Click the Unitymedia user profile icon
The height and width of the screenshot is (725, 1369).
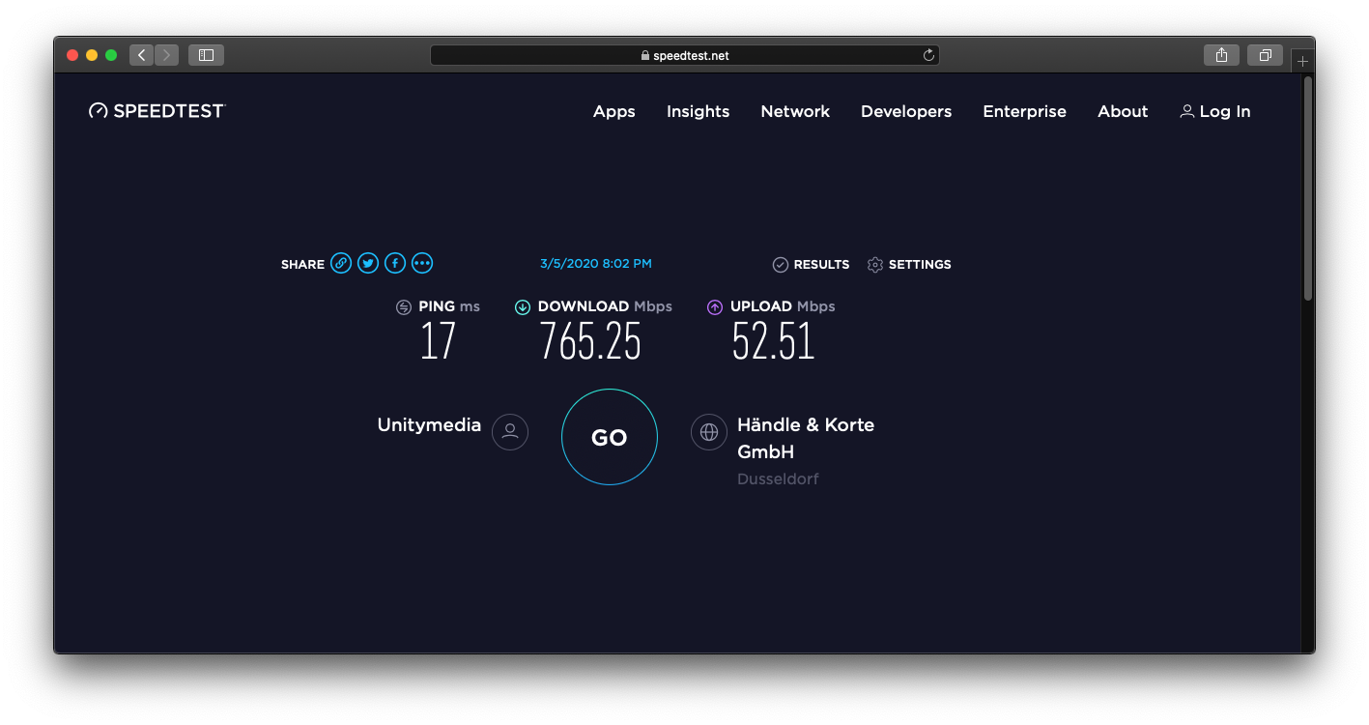point(510,431)
